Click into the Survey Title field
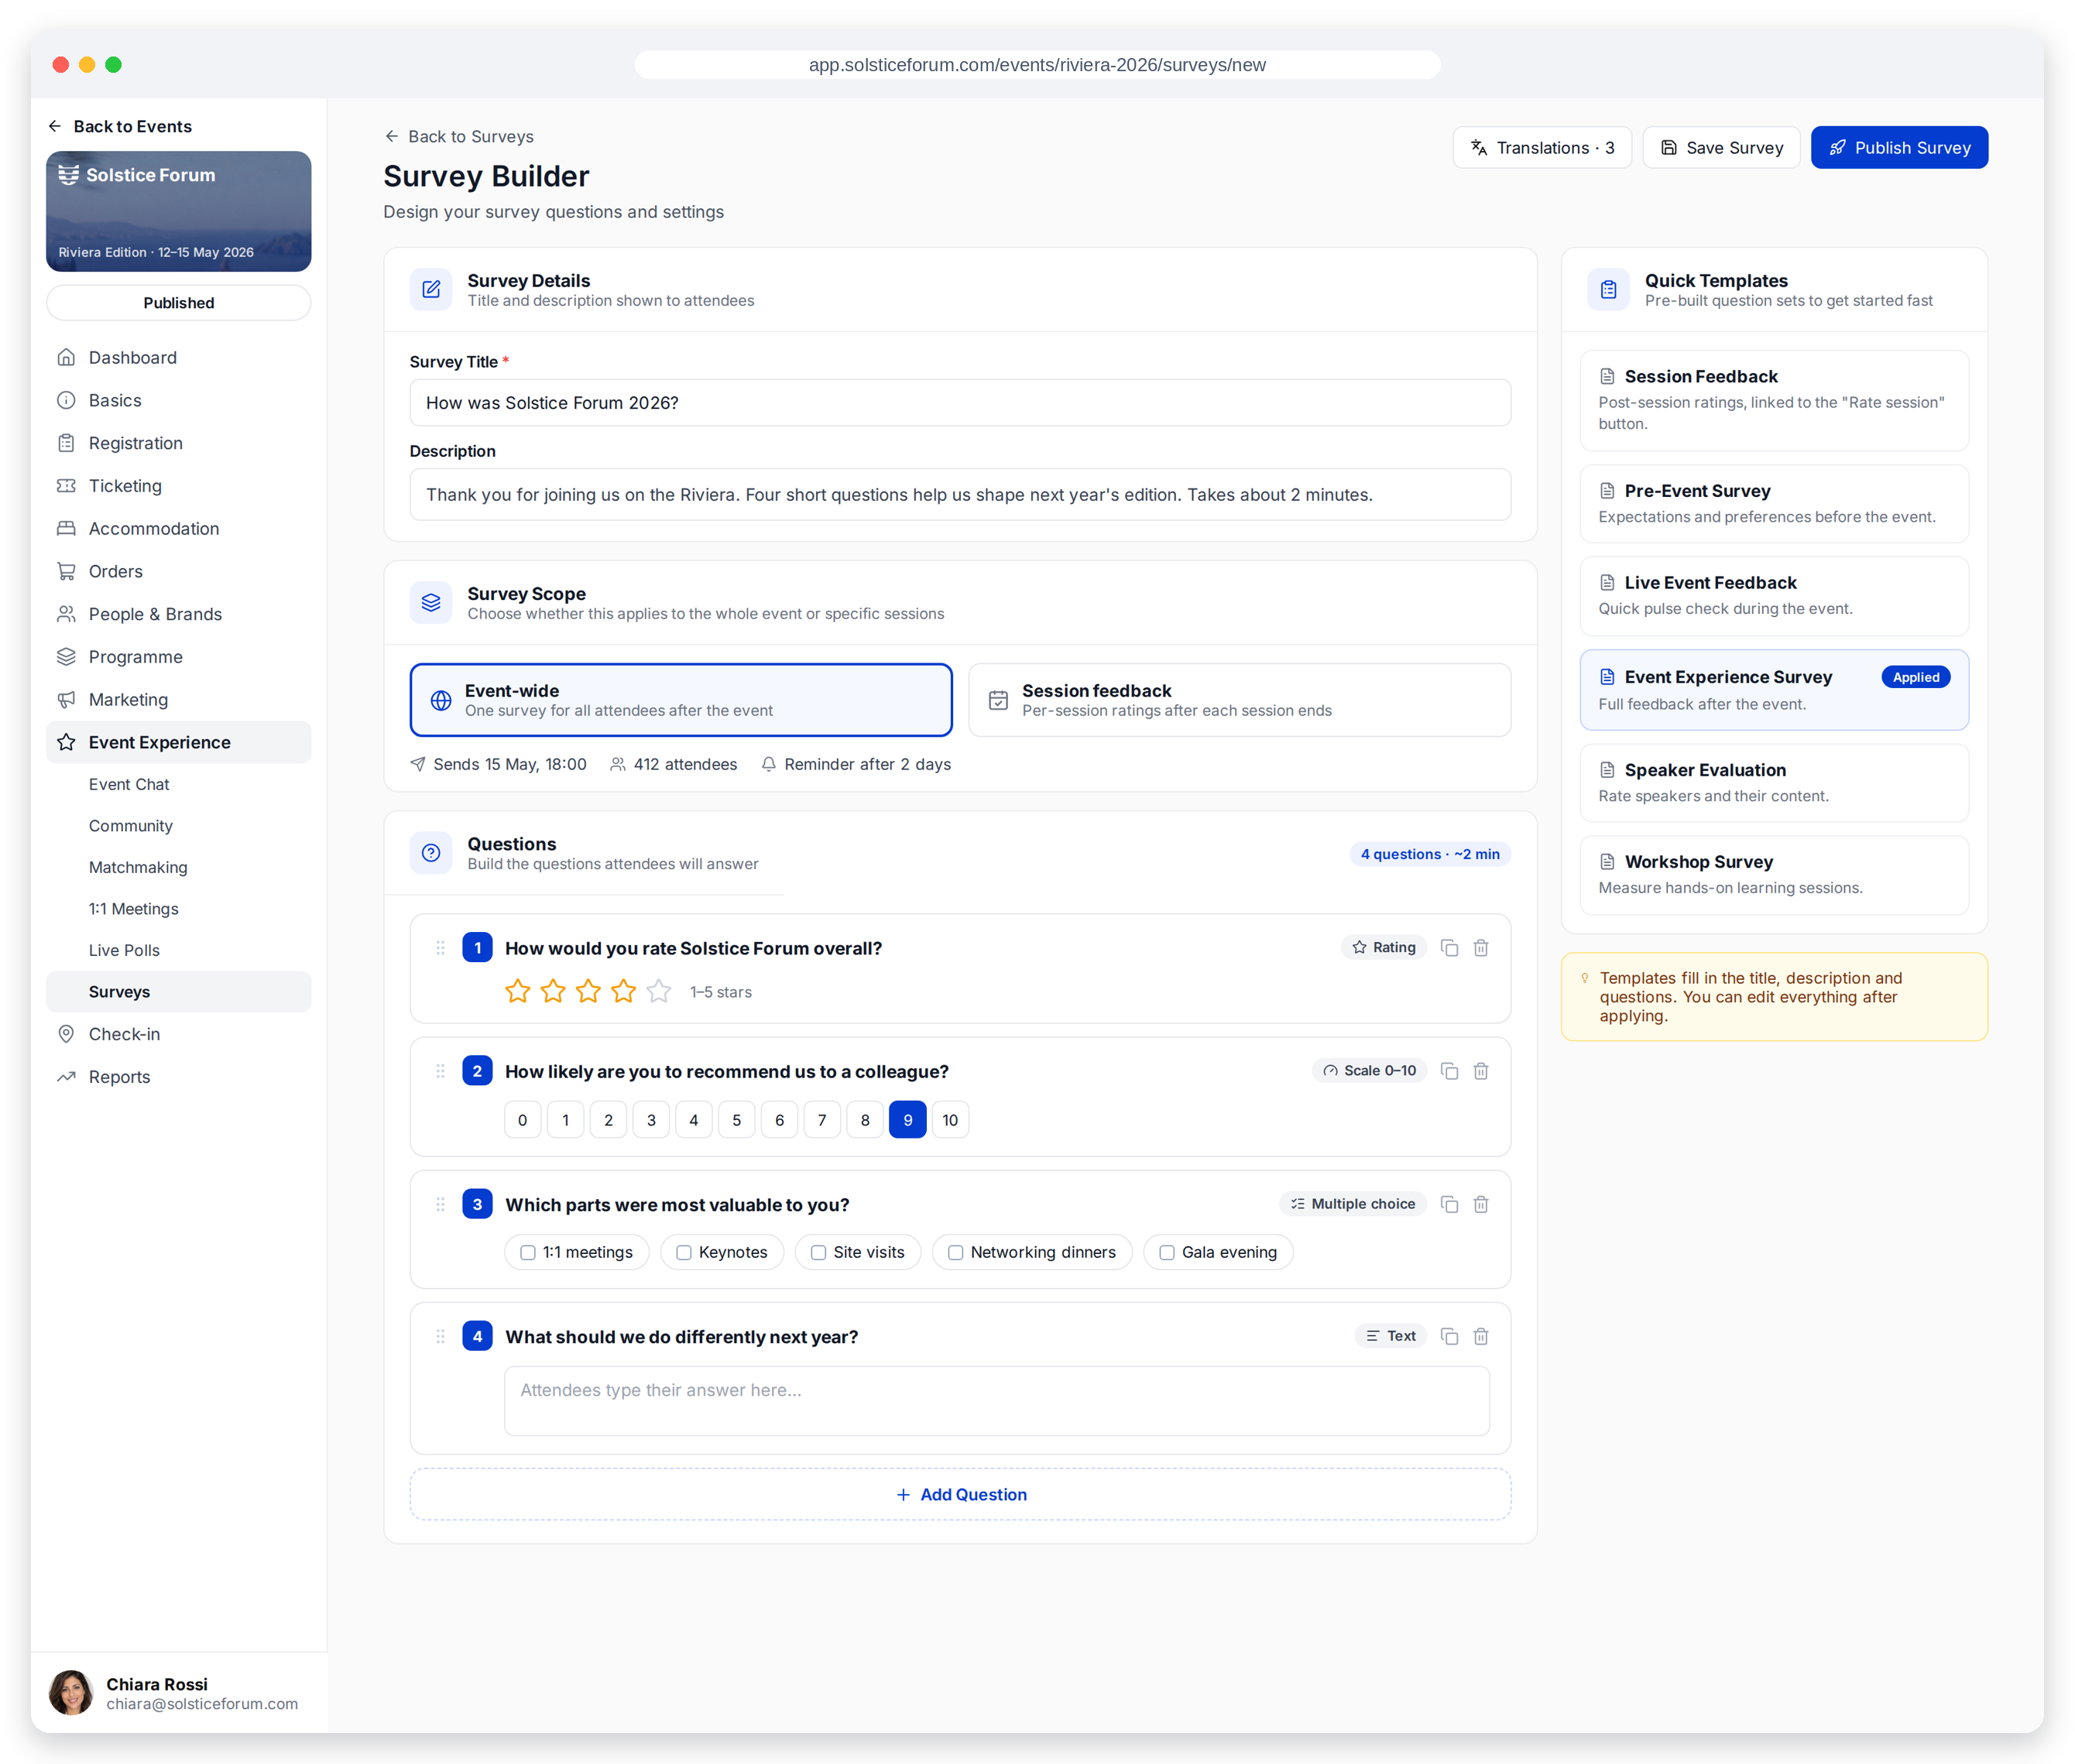This screenshot has width=2075, height=1764. click(x=961, y=403)
